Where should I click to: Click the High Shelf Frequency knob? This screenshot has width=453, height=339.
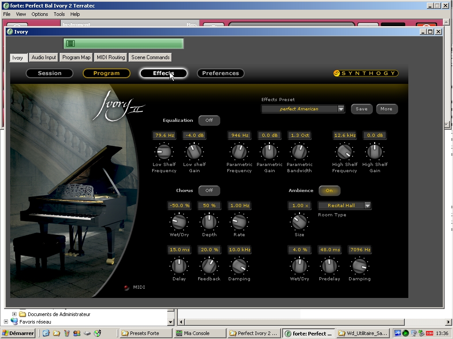point(344,152)
